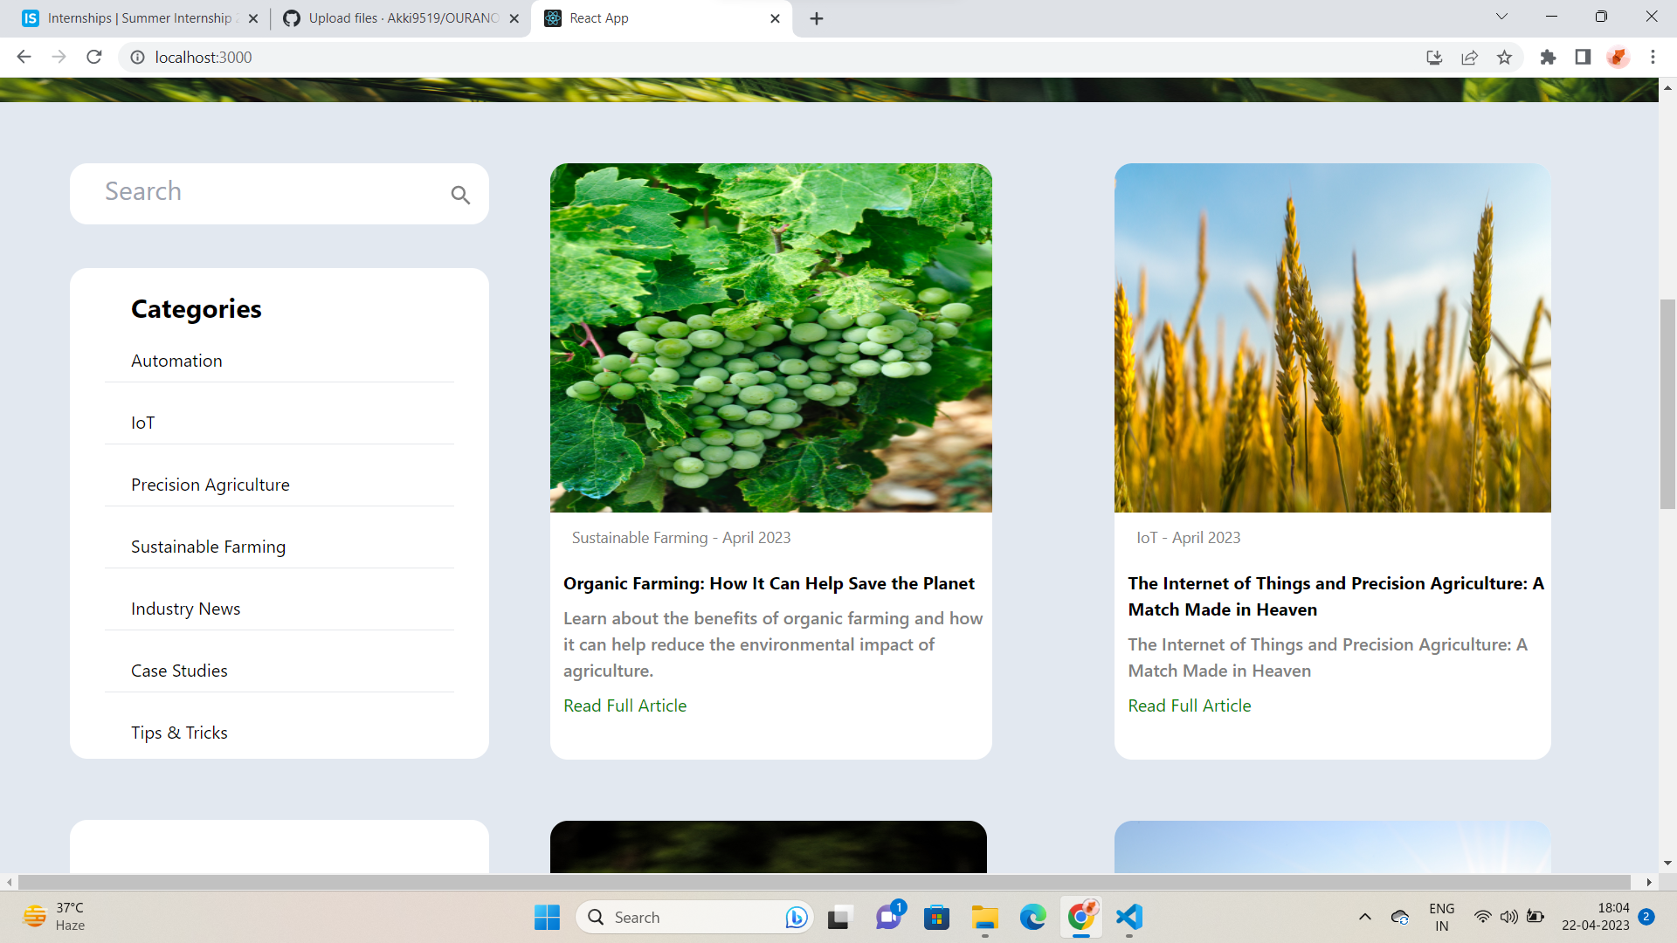The height and width of the screenshot is (943, 1677).
Task: Open the weather widget showing Haze
Action: tap(54, 917)
